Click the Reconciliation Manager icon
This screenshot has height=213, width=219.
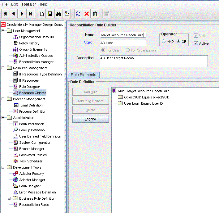pyautogui.click(x=15, y=62)
